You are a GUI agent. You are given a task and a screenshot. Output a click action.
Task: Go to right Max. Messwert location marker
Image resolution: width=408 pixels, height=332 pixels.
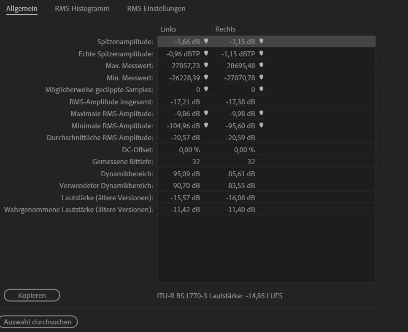pyautogui.click(x=261, y=65)
